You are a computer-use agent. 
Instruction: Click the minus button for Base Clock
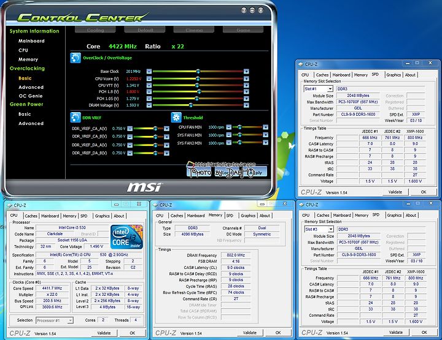pyautogui.click(x=149, y=72)
